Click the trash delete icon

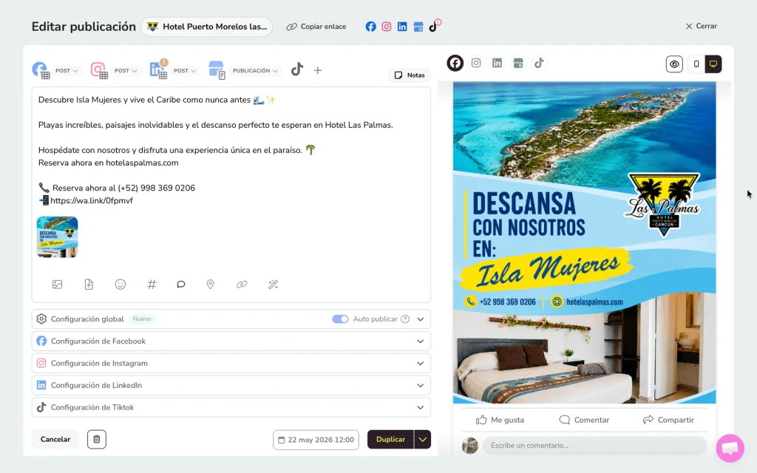(97, 439)
